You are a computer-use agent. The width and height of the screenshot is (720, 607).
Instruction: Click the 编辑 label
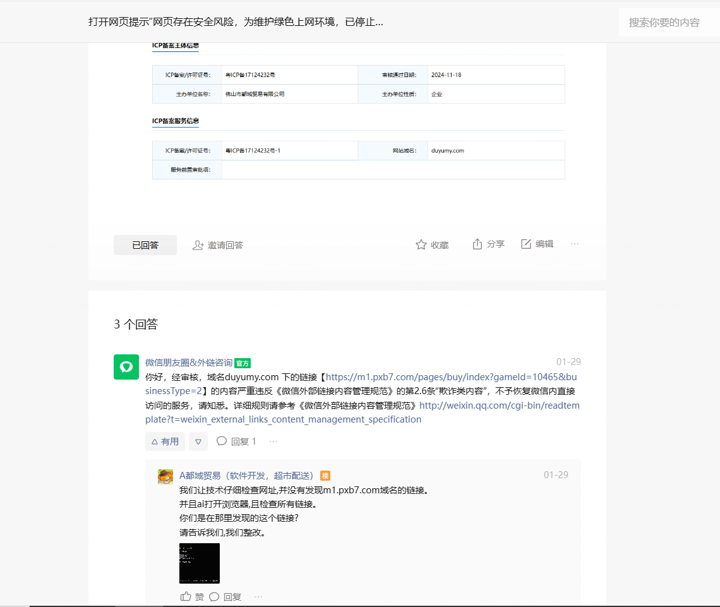coord(544,244)
